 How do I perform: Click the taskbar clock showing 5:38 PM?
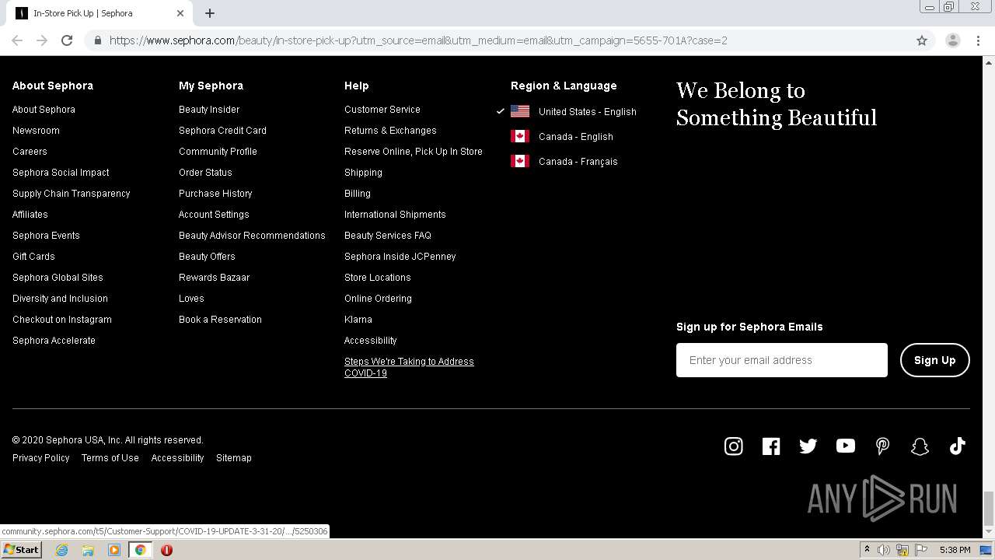(x=955, y=550)
